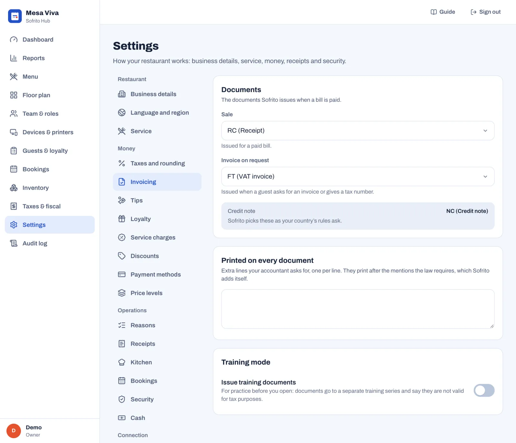Click the Loyalty gift icon
The image size is (516, 443).
coord(122,219)
